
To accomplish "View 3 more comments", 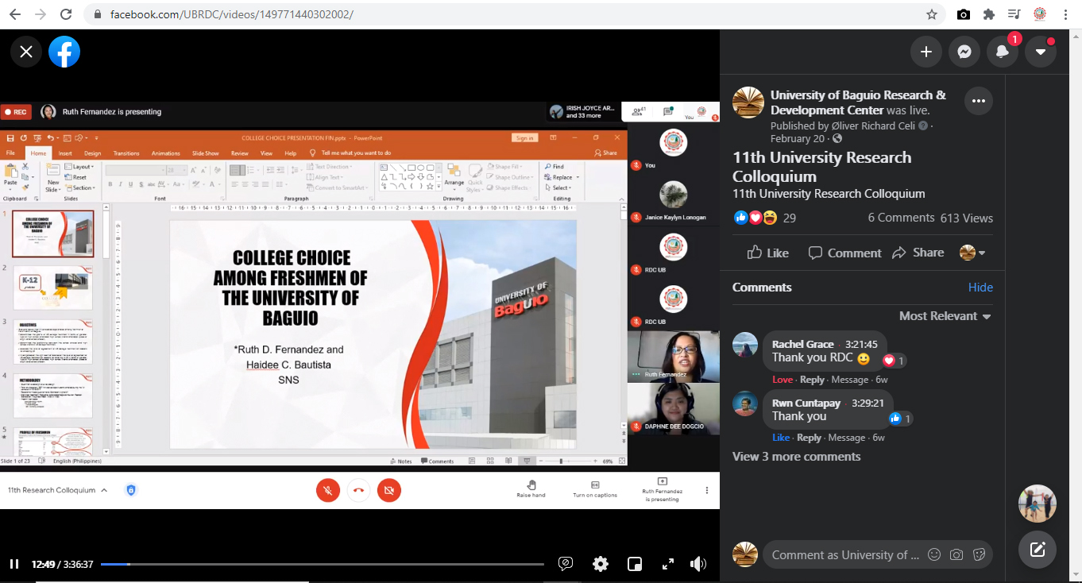I will (x=796, y=456).
